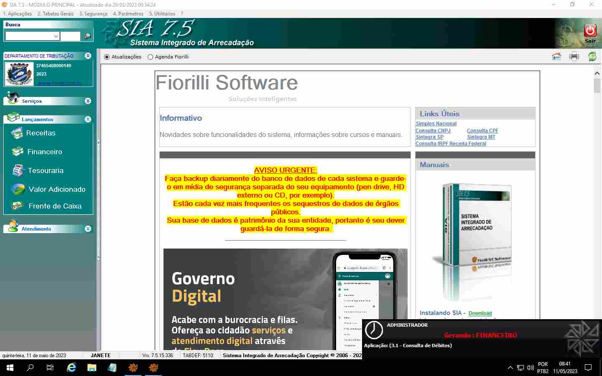Open the Busca dropdown list
Viewport: 602px width, 376px height.
tap(56, 36)
